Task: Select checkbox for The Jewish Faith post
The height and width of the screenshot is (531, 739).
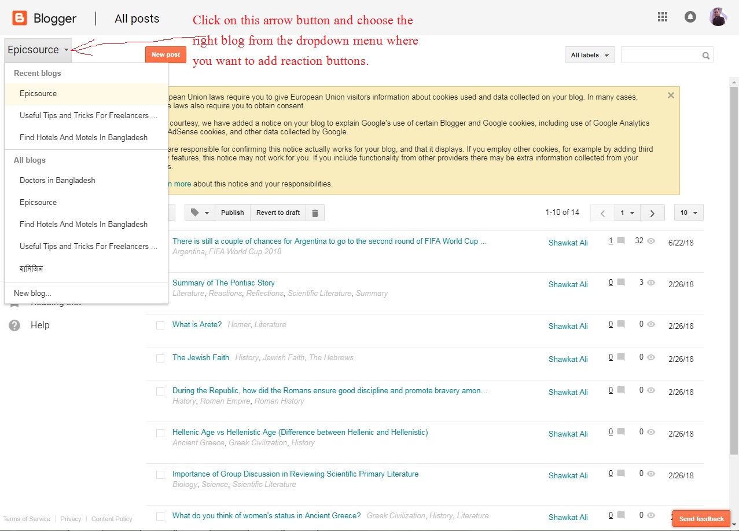Action: coord(160,358)
